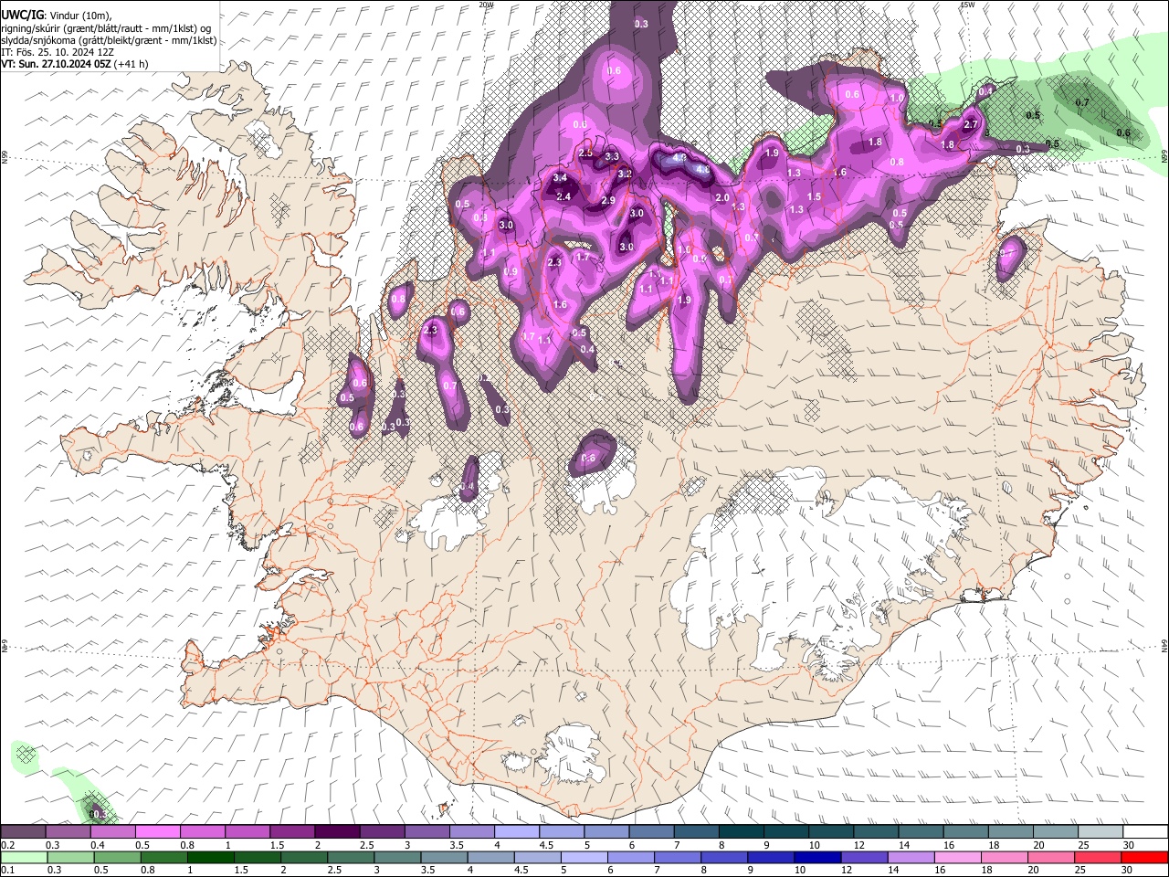The height and width of the screenshot is (877, 1169).
Task: Click the 2.9 snowfall value on the map
Action: [608, 201]
